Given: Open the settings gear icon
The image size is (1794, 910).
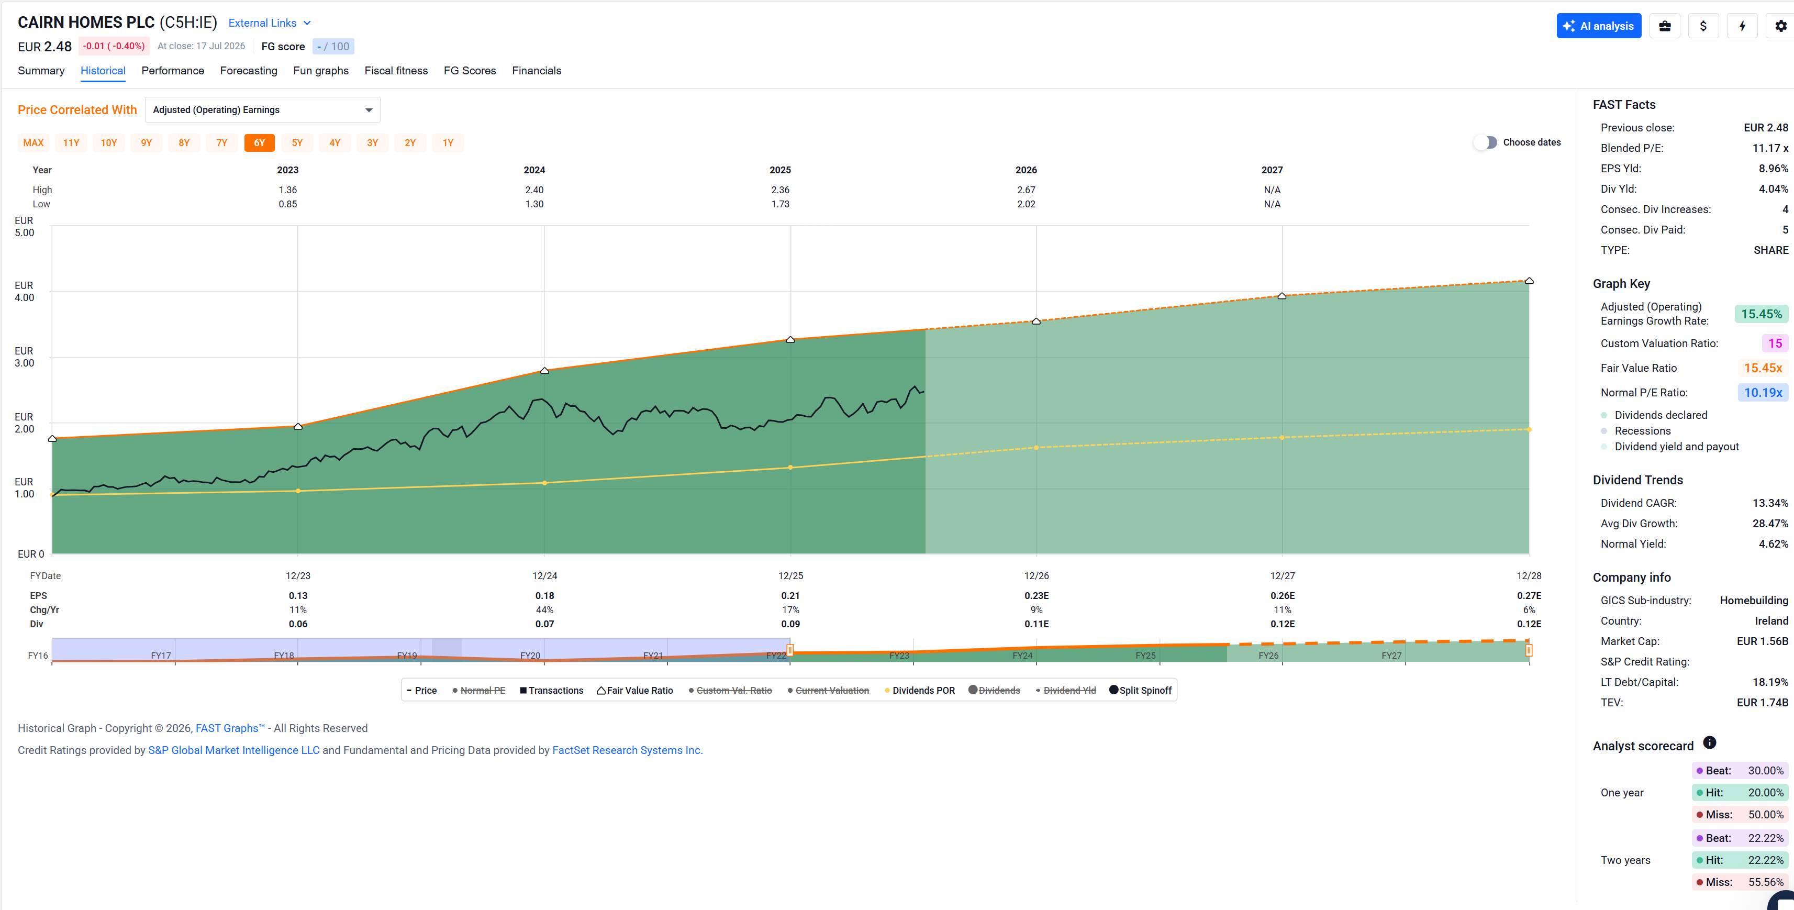Looking at the screenshot, I should [1781, 26].
